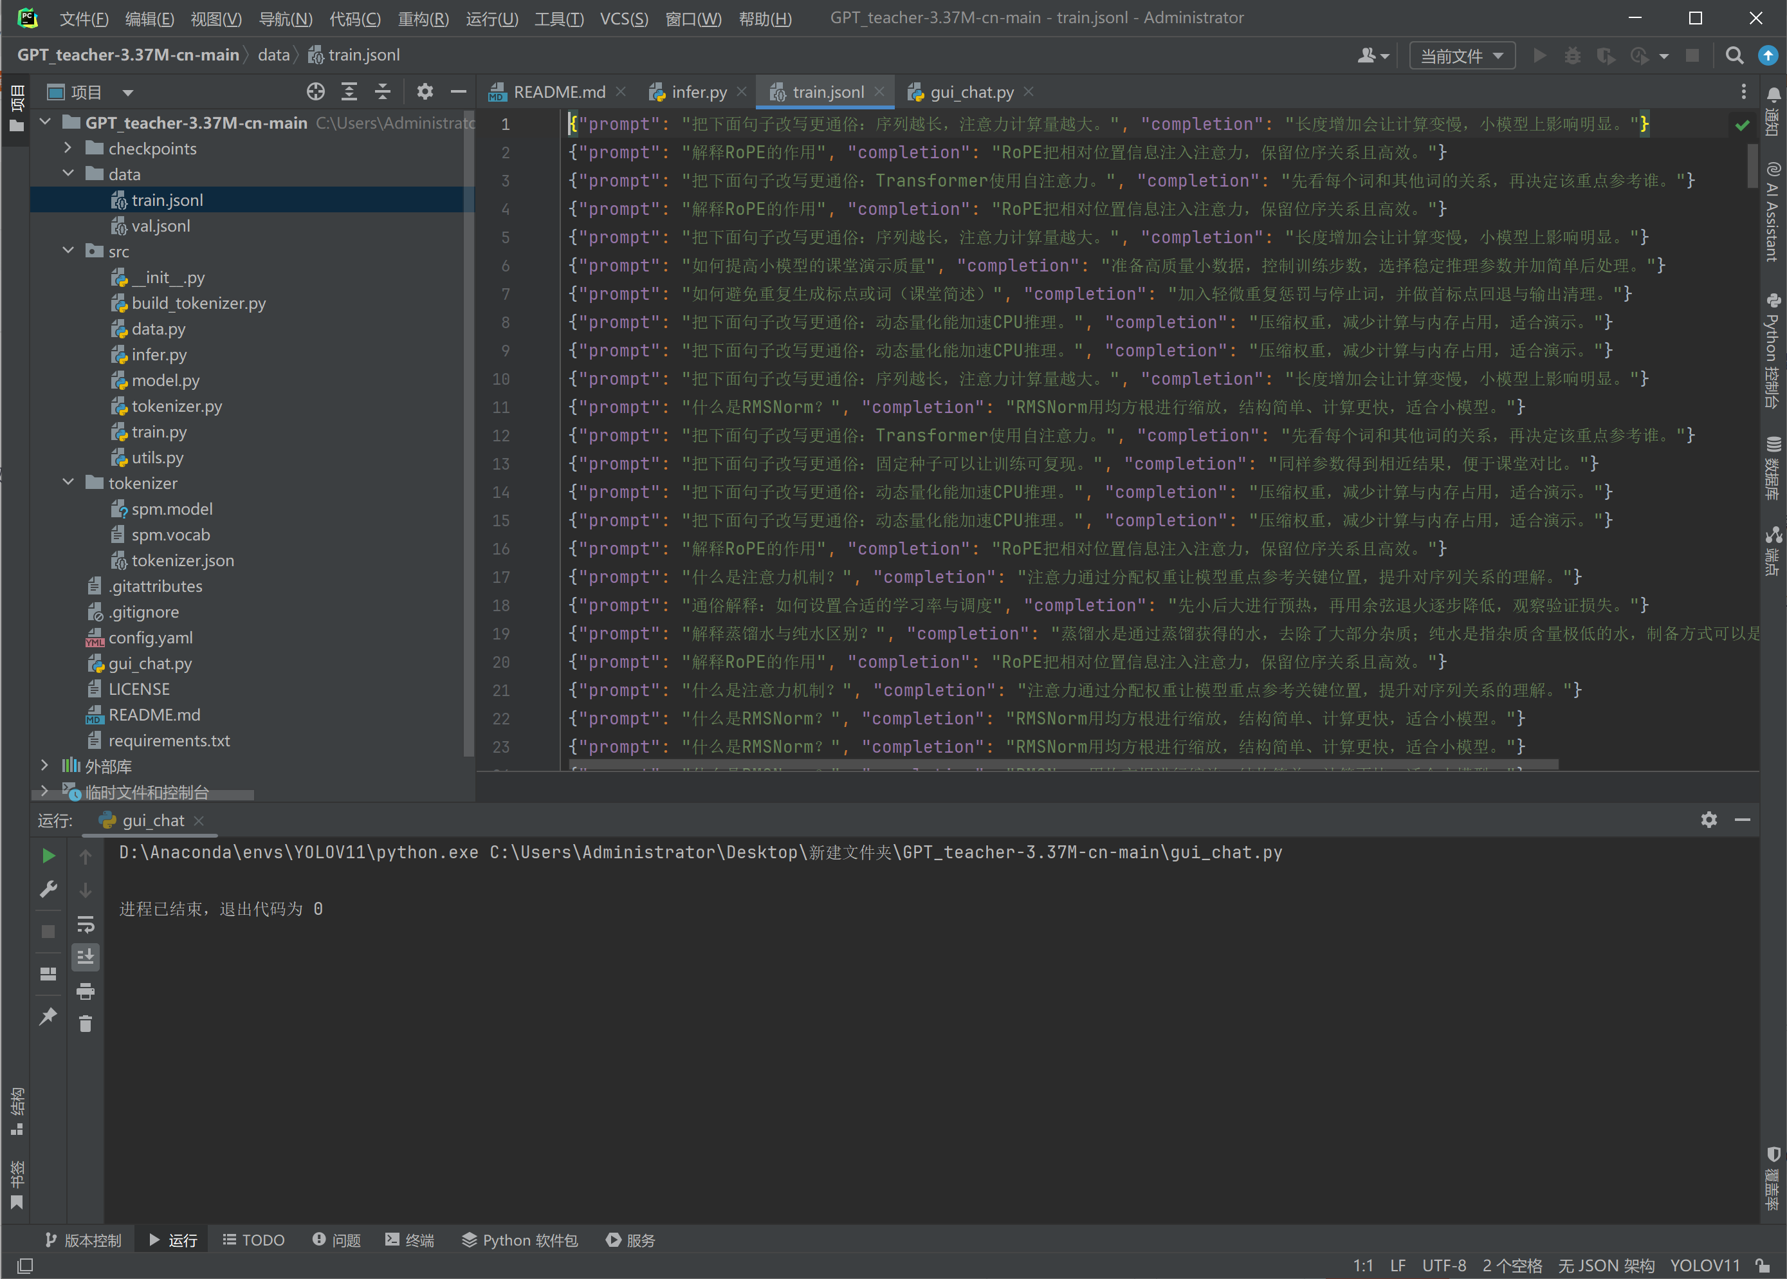Toggle soft-wrap in run console
This screenshot has height=1279, width=1787.
click(86, 924)
